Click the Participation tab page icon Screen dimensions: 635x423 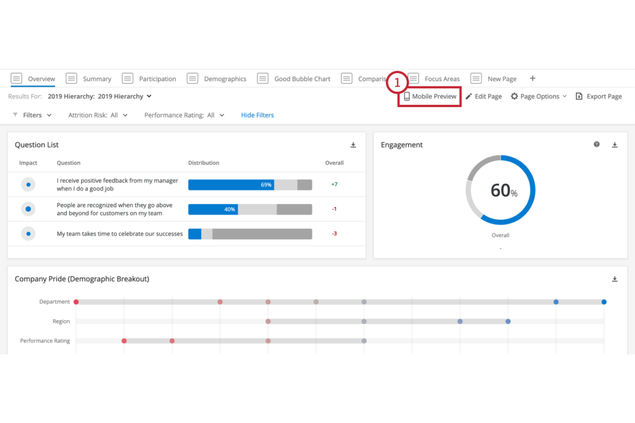tap(127, 78)
